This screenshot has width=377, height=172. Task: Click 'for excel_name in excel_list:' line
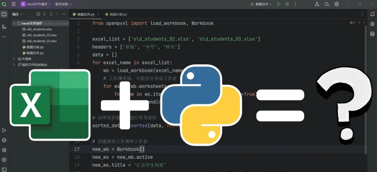(x=132, y=63)
